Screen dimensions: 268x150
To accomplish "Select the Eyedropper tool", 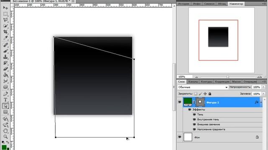I will point(5,38).
